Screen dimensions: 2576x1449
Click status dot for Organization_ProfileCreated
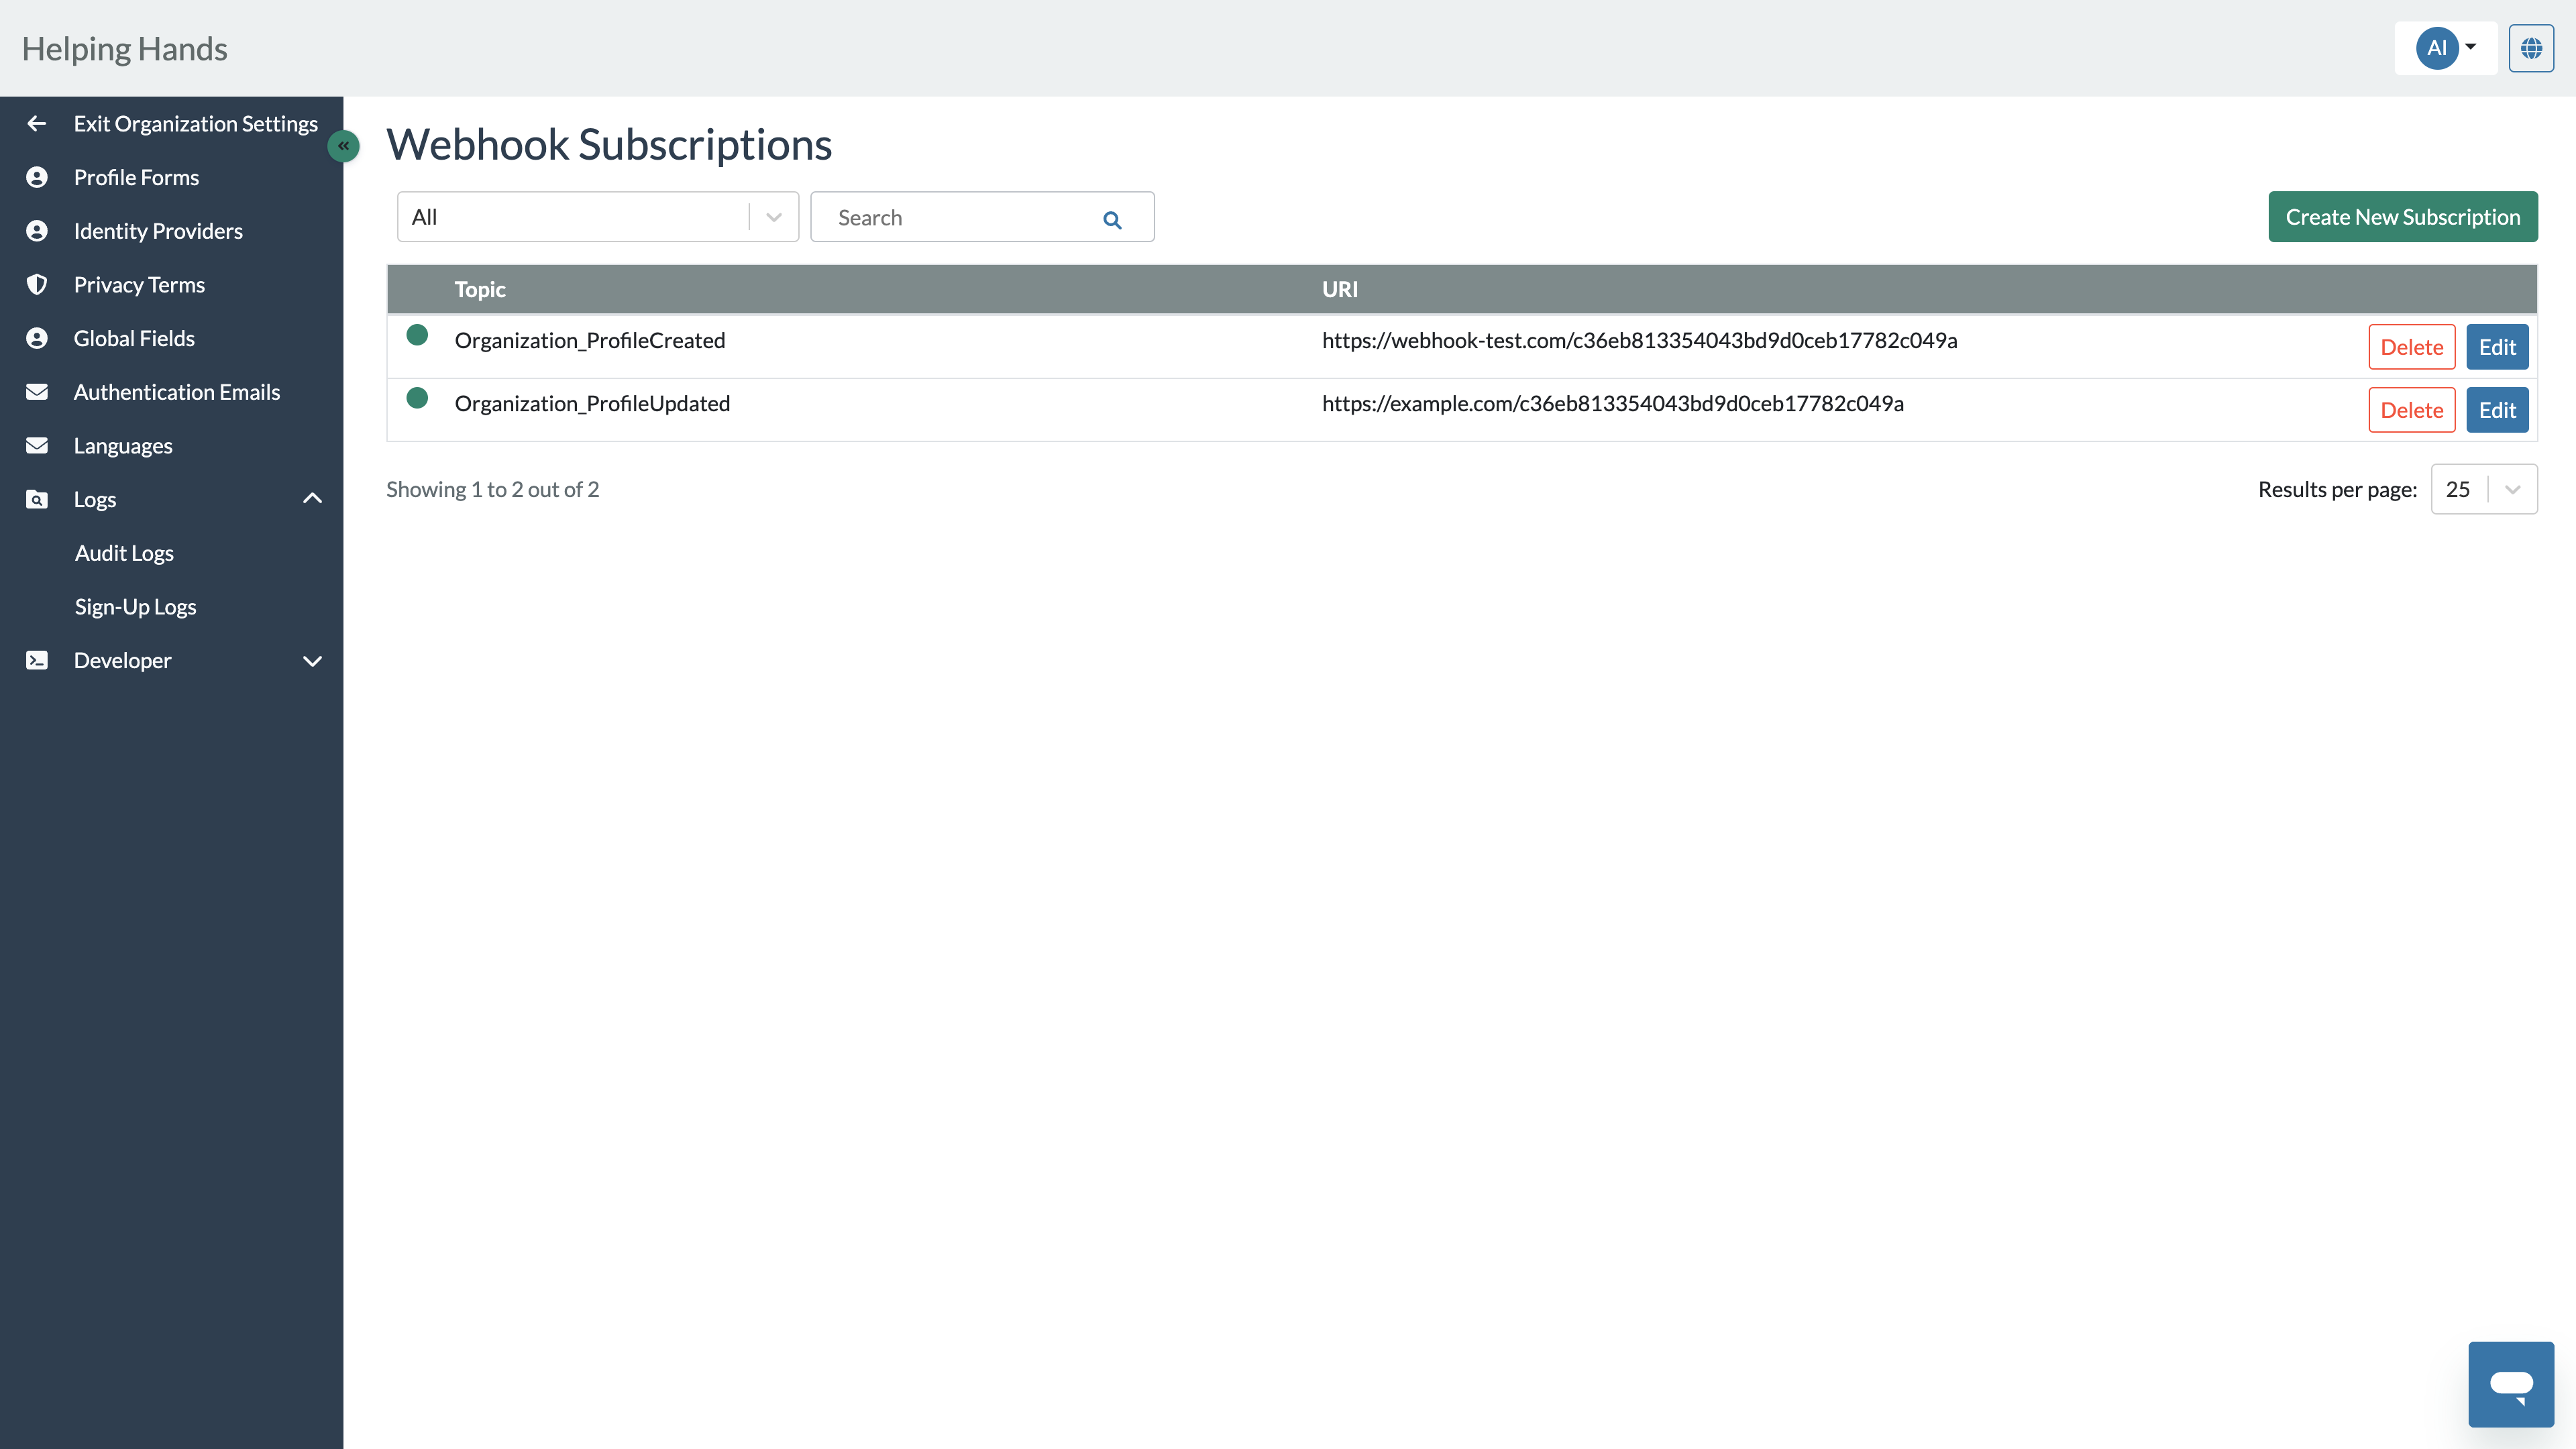tap(417, 335)
